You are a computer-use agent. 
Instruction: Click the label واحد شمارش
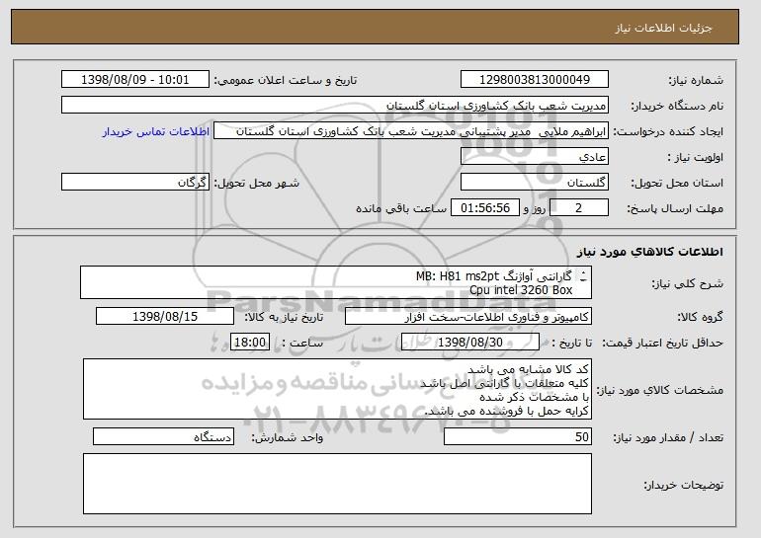(x=288, y=437)
